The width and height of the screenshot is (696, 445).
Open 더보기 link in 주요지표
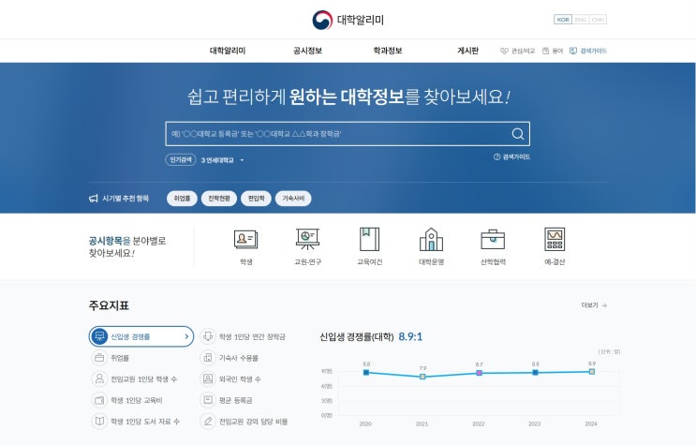589,305
